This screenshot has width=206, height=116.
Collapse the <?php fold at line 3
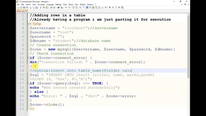(29, 24)
